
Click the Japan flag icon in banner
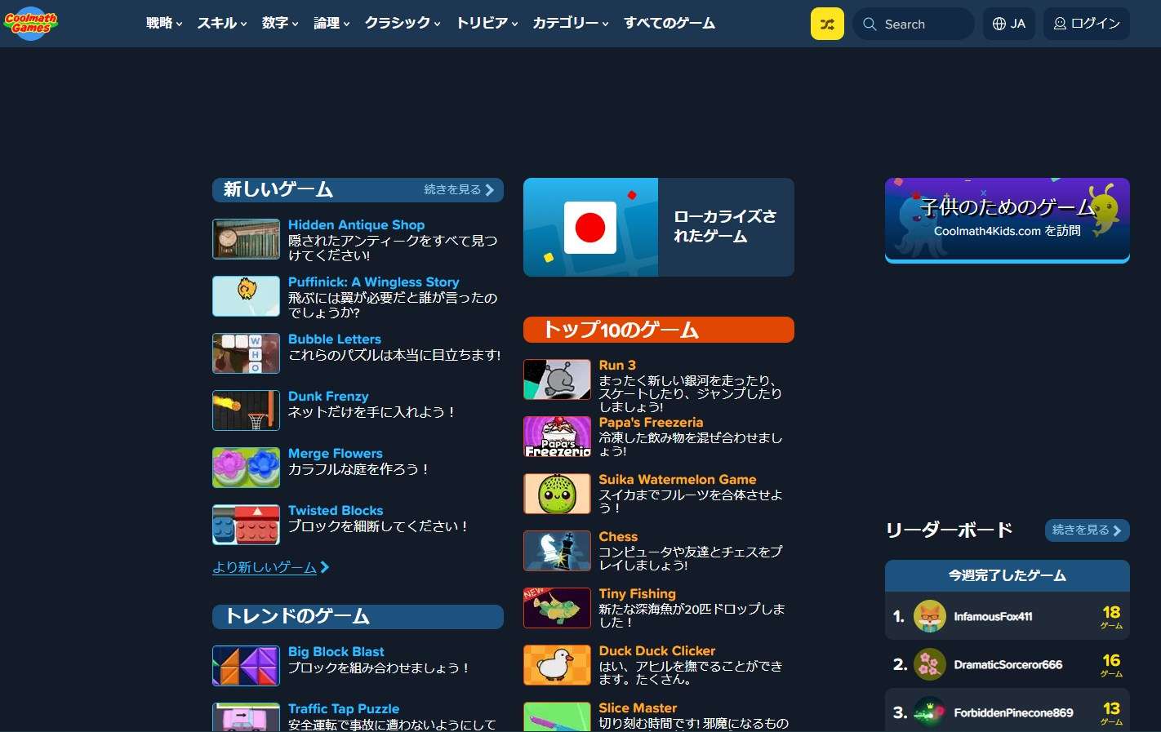click(590, 227)
